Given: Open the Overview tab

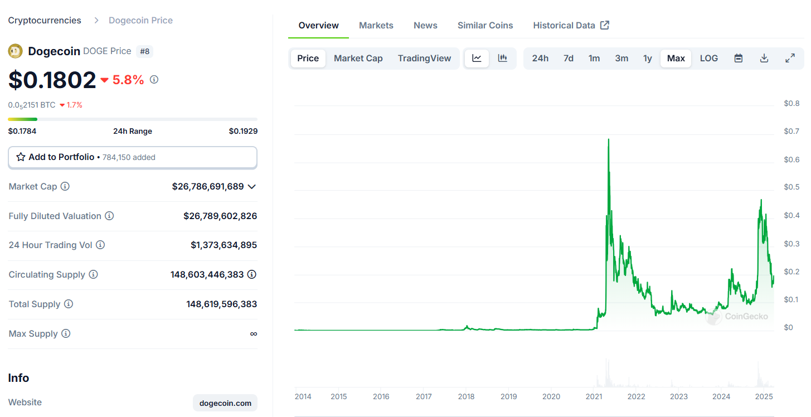Looking at the screenshot, I should [319, 25].
